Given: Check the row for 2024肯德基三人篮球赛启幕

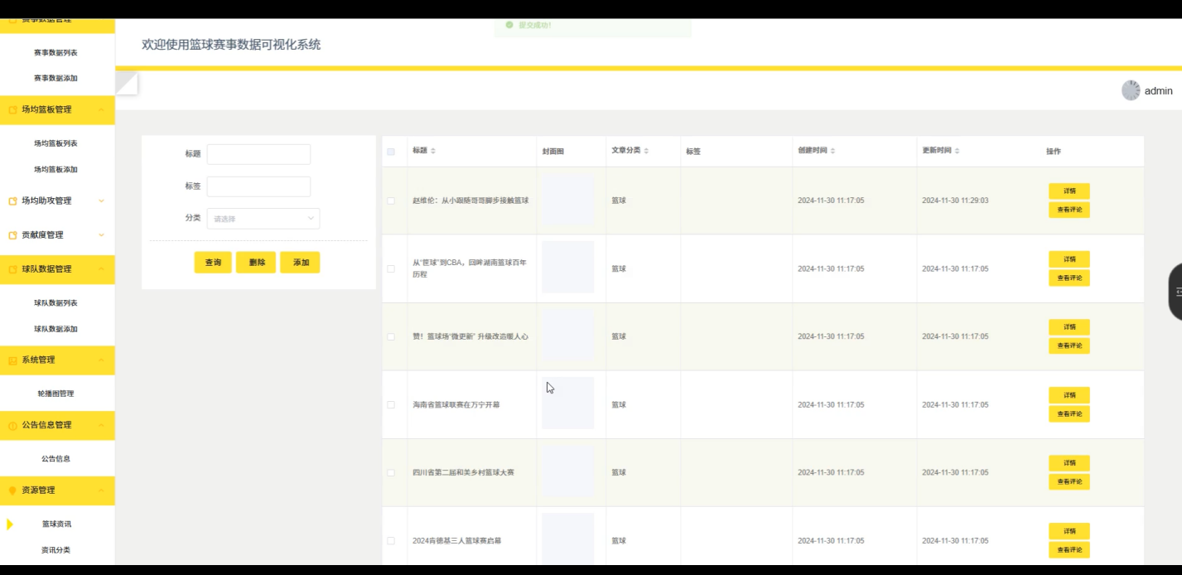Looking at the screenshot, I should 391,540.
